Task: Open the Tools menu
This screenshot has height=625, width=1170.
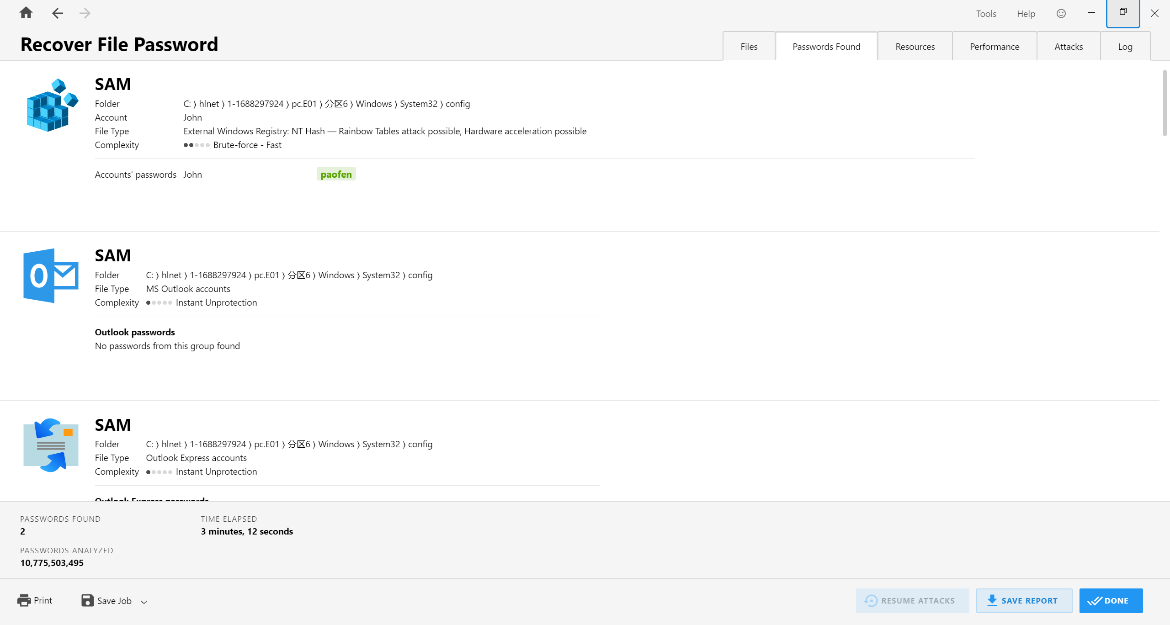Action: click(x=986, y=14)
